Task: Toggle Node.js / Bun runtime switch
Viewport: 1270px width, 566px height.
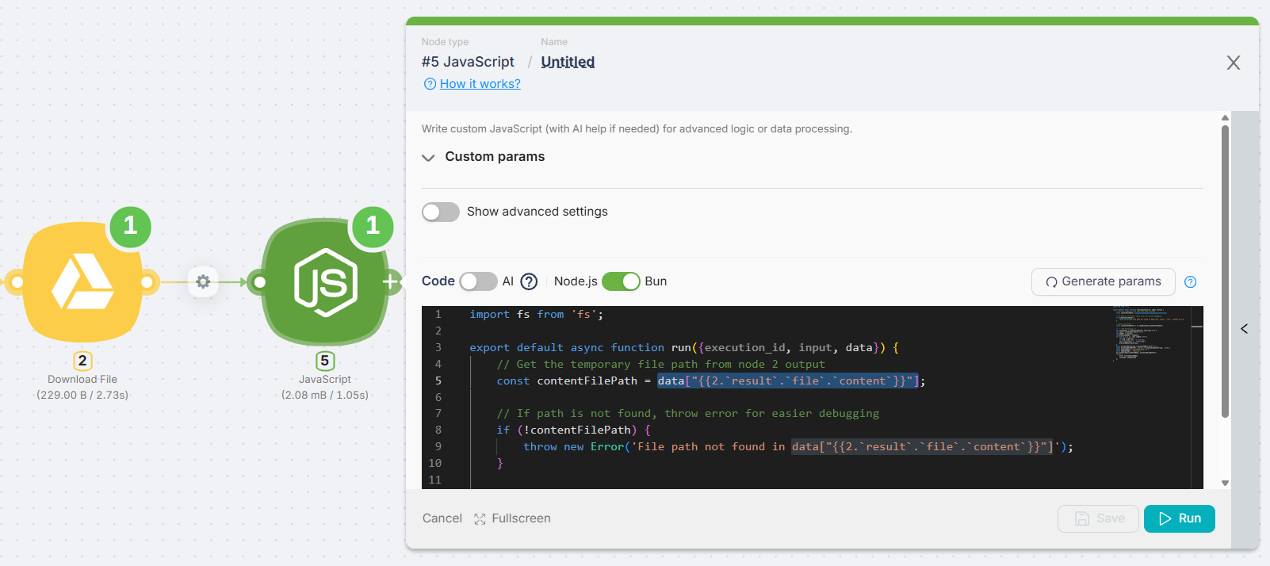Action: [621, 281]
